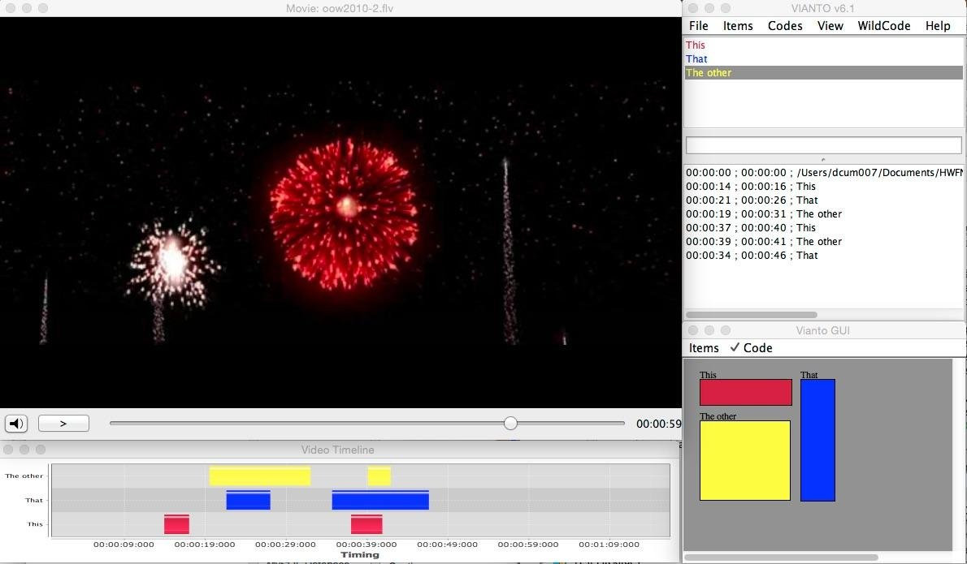
Task: Click the video seek slider knob
Action: [x=510, y=424]
